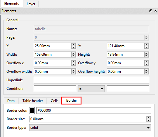
Task: Increase the Border size value
Action: point(148,118)
